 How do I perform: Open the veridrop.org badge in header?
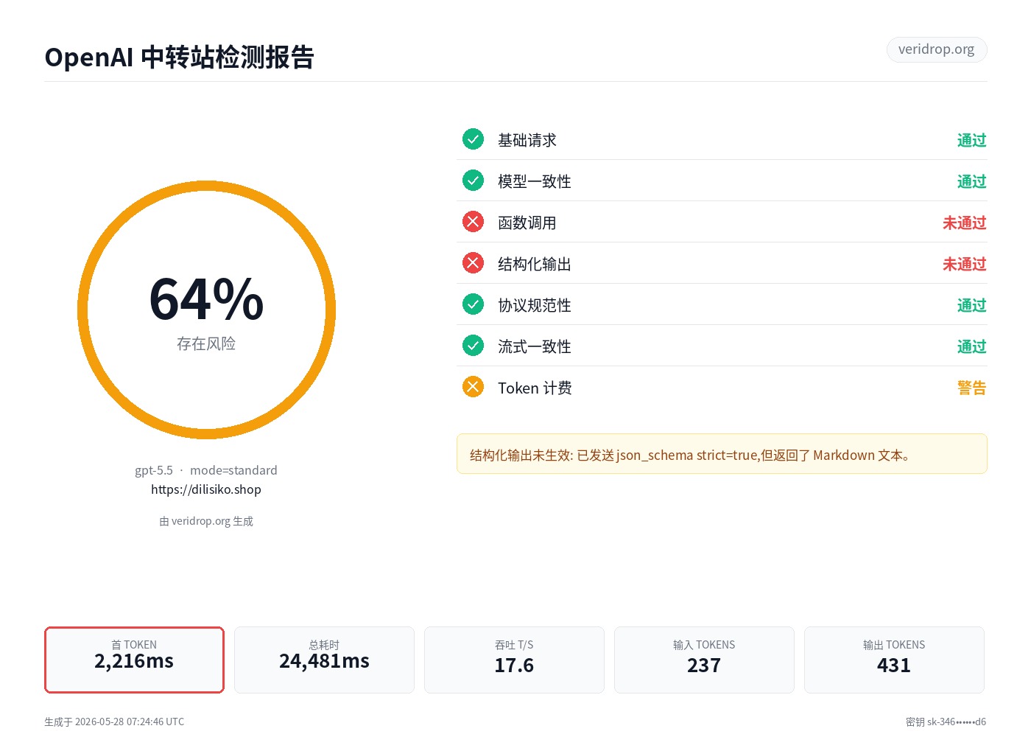937,49
